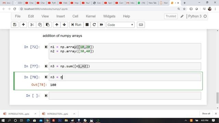Open the Edit menu
Viewport: 219px width, 123px height.
[31, 16]
